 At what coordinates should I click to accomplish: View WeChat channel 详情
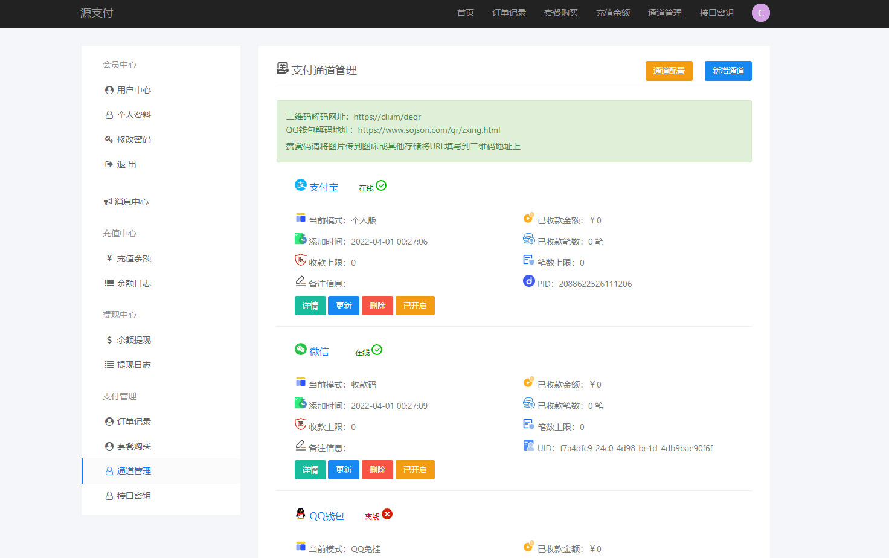pos(310,470)
